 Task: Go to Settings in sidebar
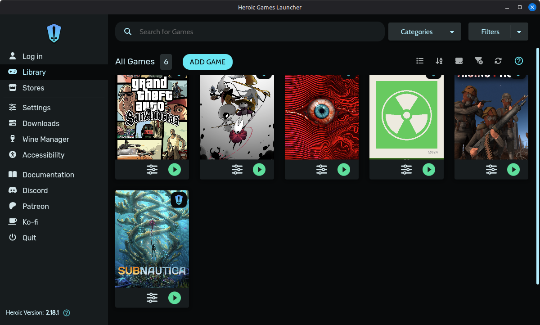54,108
